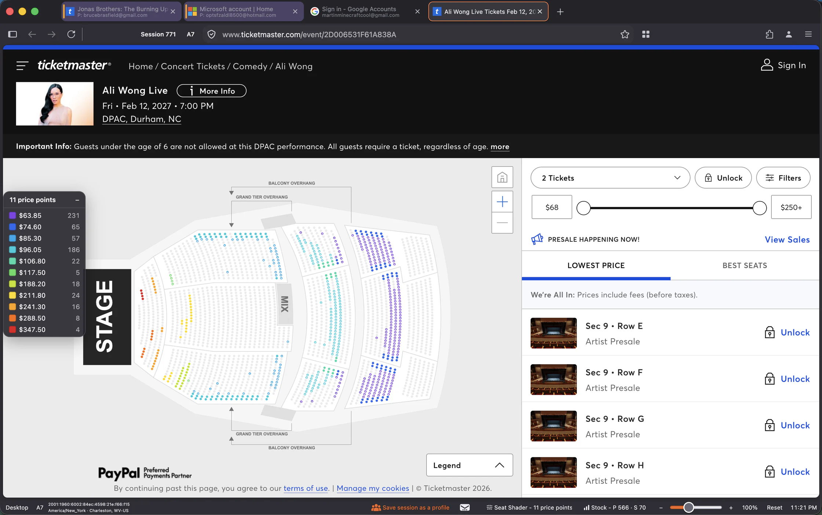Click the Ticketmaster logo
The width and height of the screenshot is (822, 515).
[x=74, y=65]
